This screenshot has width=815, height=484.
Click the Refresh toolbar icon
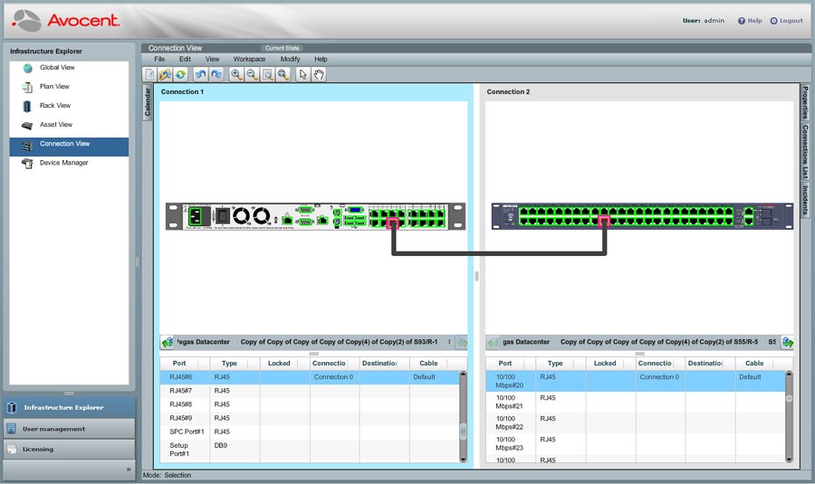[180, 74]
